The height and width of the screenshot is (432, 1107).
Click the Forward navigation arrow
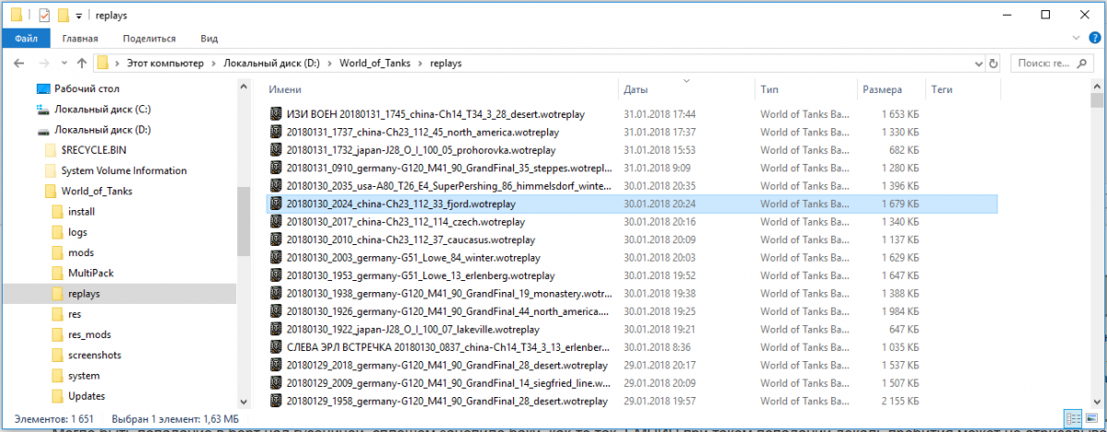(42, 64)
